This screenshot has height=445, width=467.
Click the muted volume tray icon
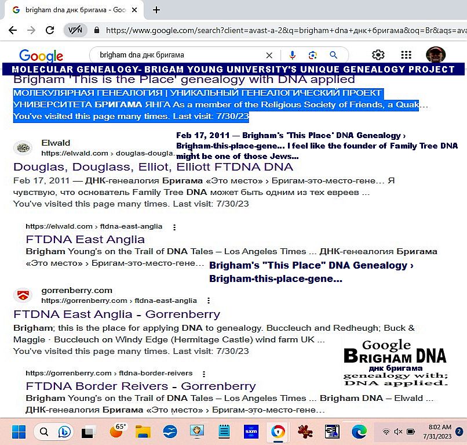click(x=398, y=432)
